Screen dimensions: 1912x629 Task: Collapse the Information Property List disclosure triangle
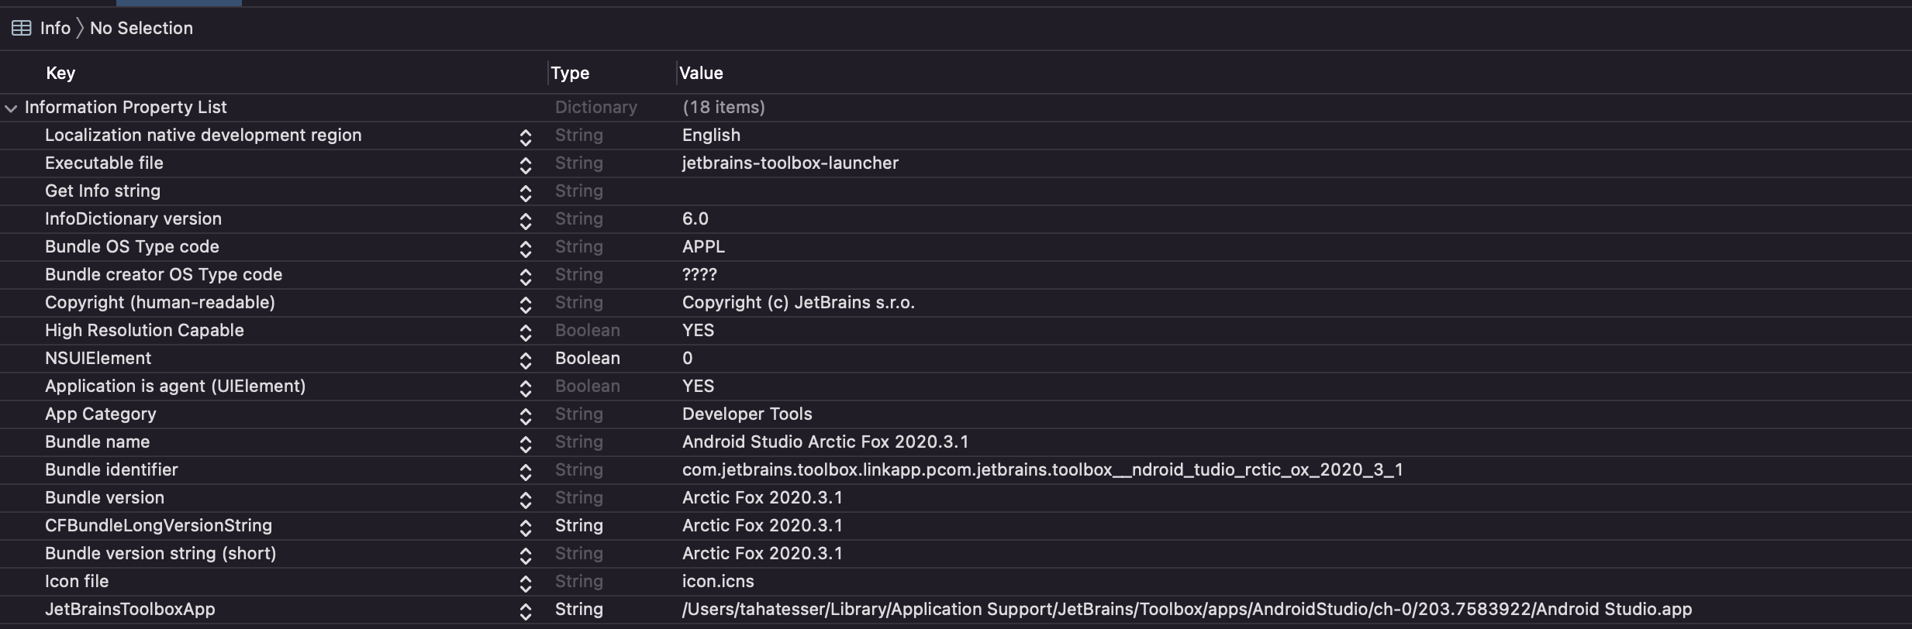[11, 108]
